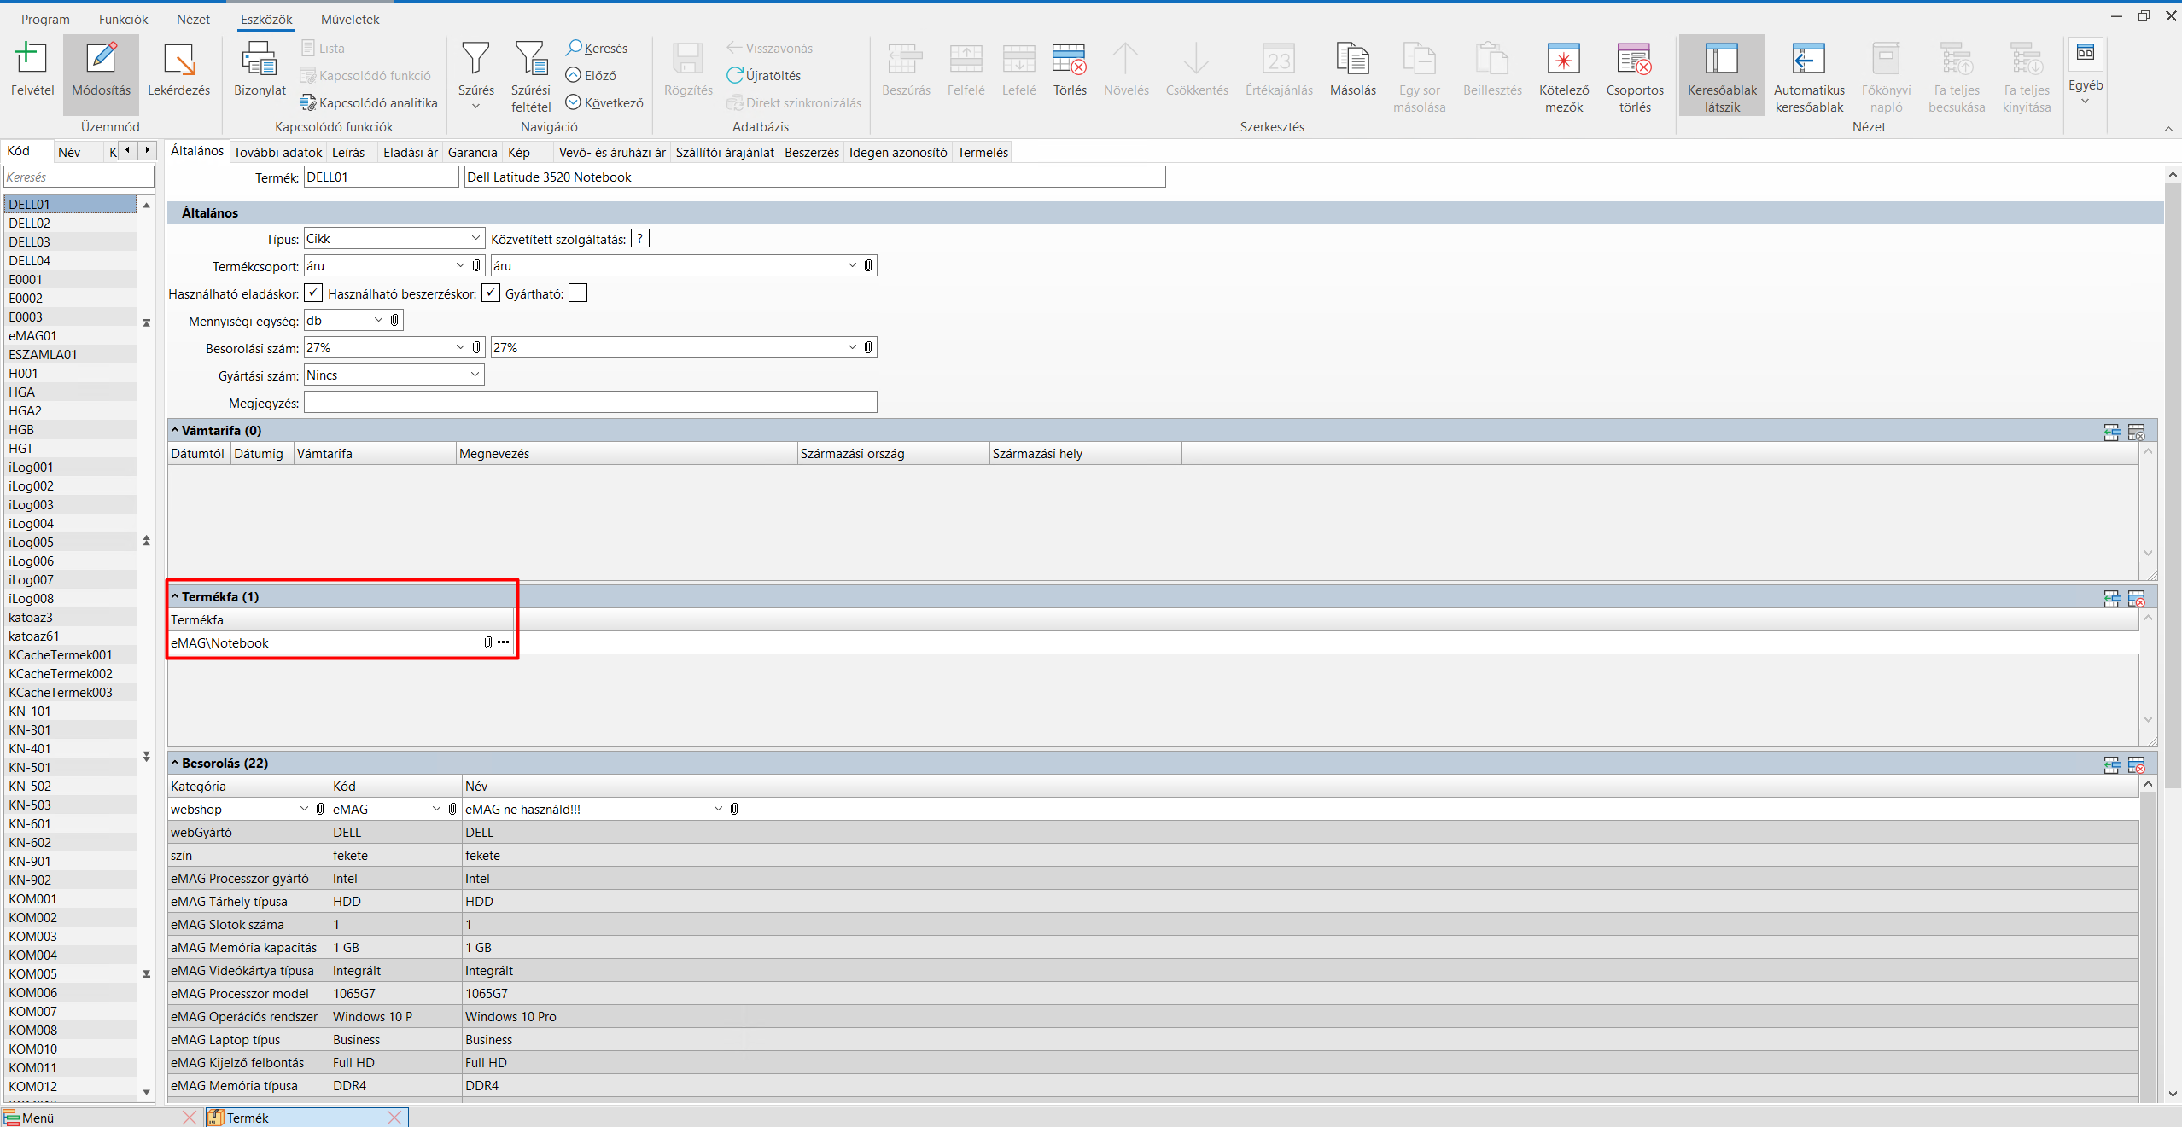Expand the Gyártási szám dropdown

[475, 375]
